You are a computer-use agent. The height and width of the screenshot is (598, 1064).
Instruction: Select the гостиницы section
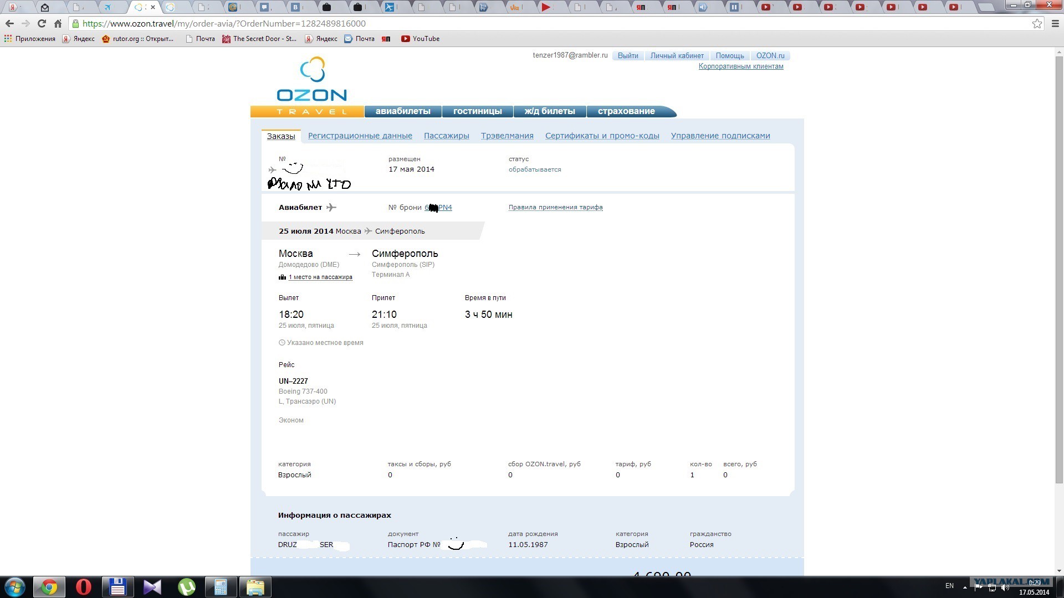[x=478, y=111]
